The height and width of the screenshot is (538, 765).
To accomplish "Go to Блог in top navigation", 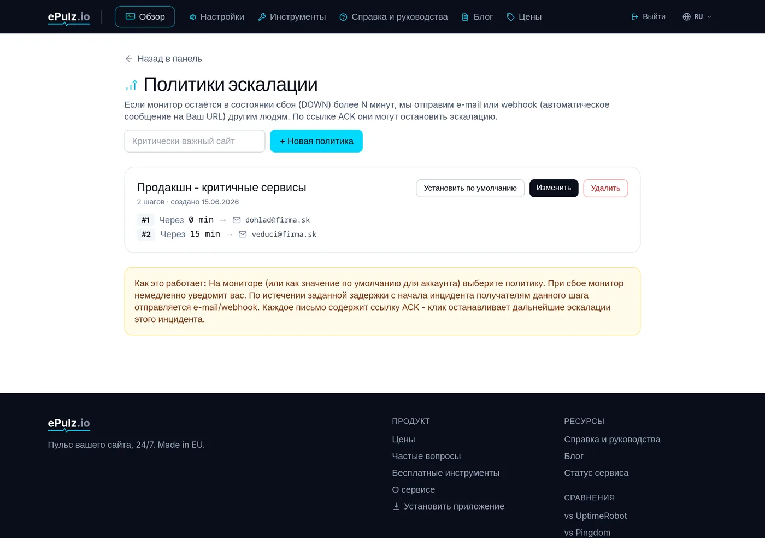I will pos(477,17).
